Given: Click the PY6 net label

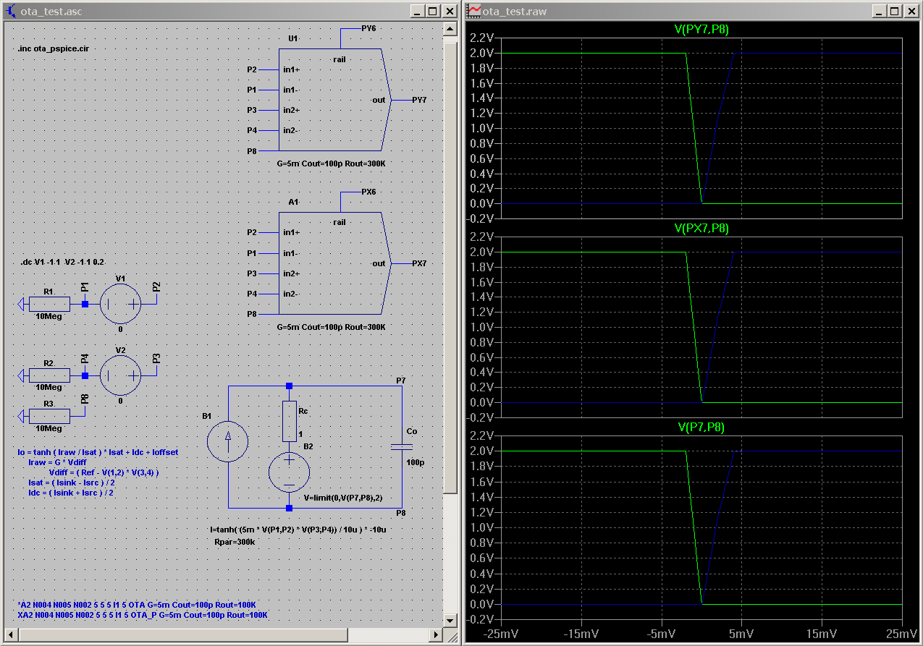Looking at the screenshot, I should point(368,28).
